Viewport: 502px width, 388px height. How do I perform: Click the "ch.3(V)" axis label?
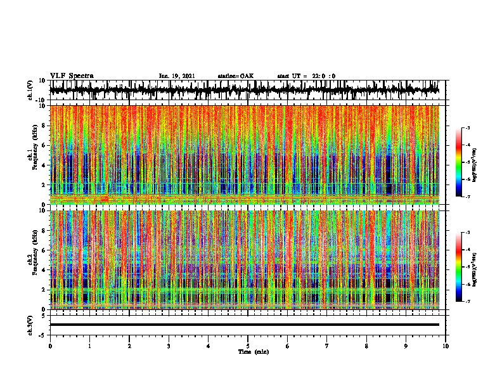[30, 325]
